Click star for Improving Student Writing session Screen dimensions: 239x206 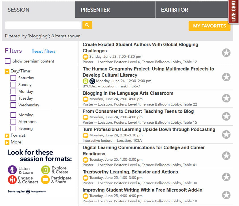226,195
